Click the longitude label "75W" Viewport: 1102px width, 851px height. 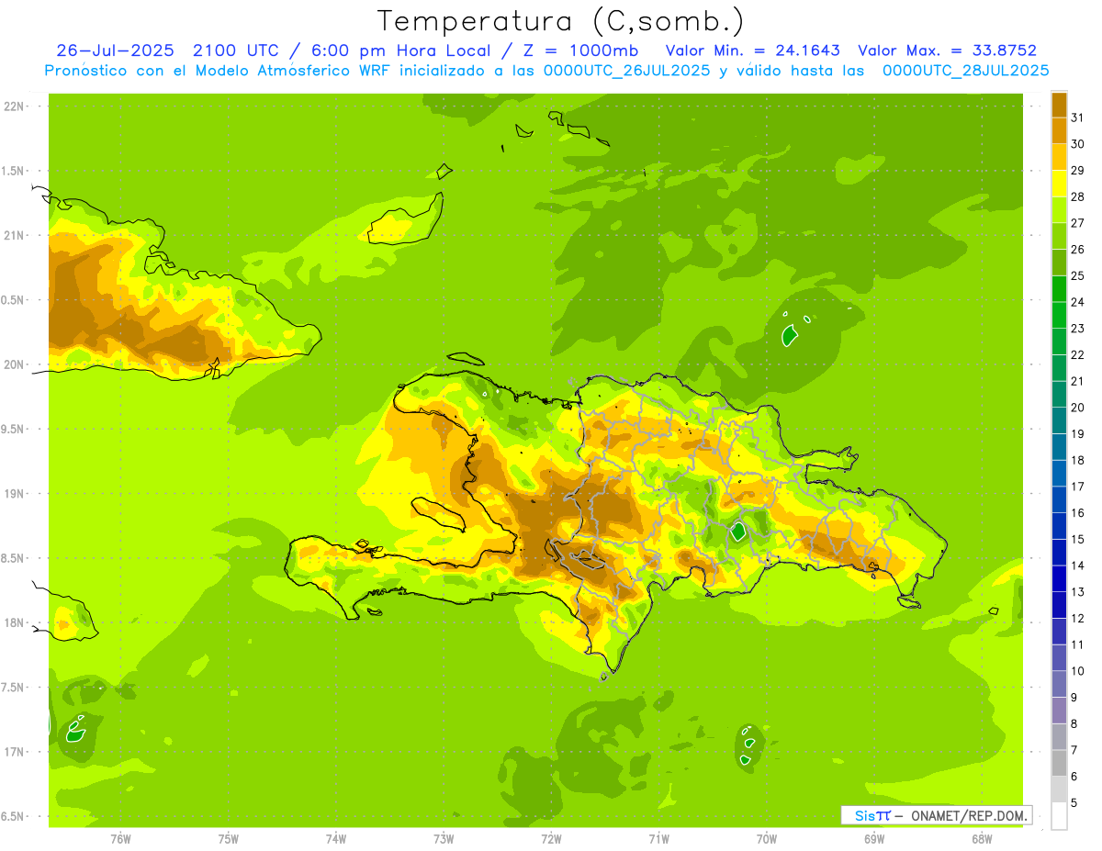coord(228,838)
